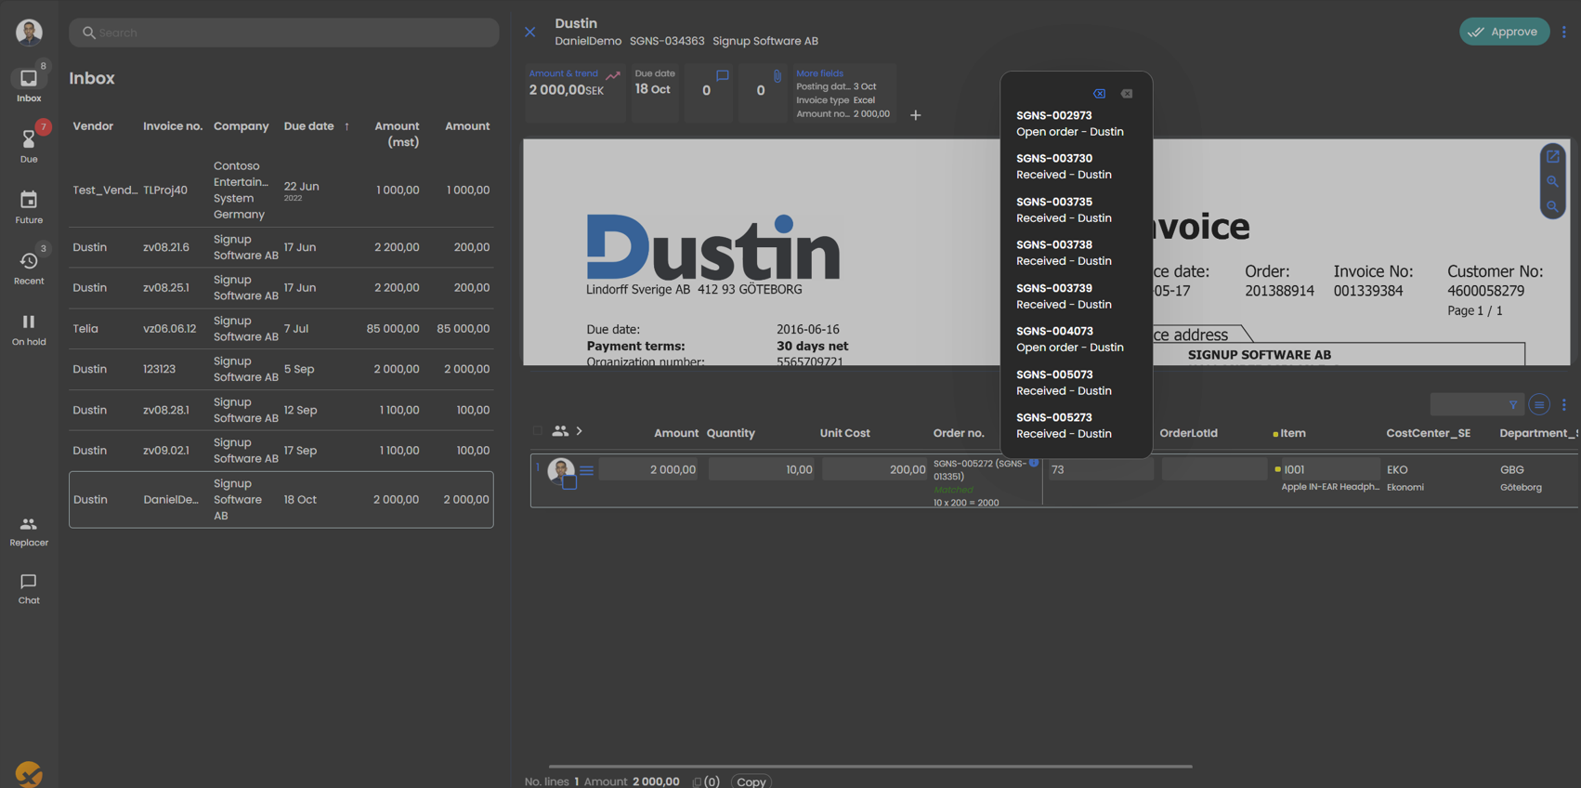Open the invoice header three-dot menu
The height and width of the screenshot is (788, 1581).
(x=1564, y=32)
